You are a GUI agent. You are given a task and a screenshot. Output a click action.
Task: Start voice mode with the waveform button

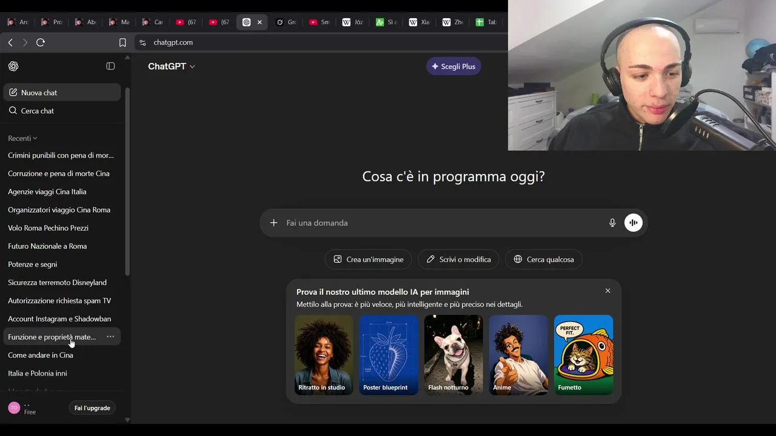click(x=634, y=223)
